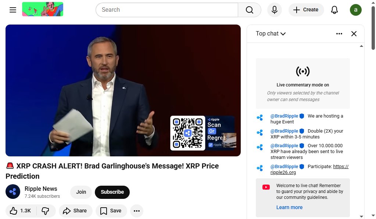Click the live commentary mode broadcast icon
The width and height of the screenshot is (376, 219).
tap(302, 71)
